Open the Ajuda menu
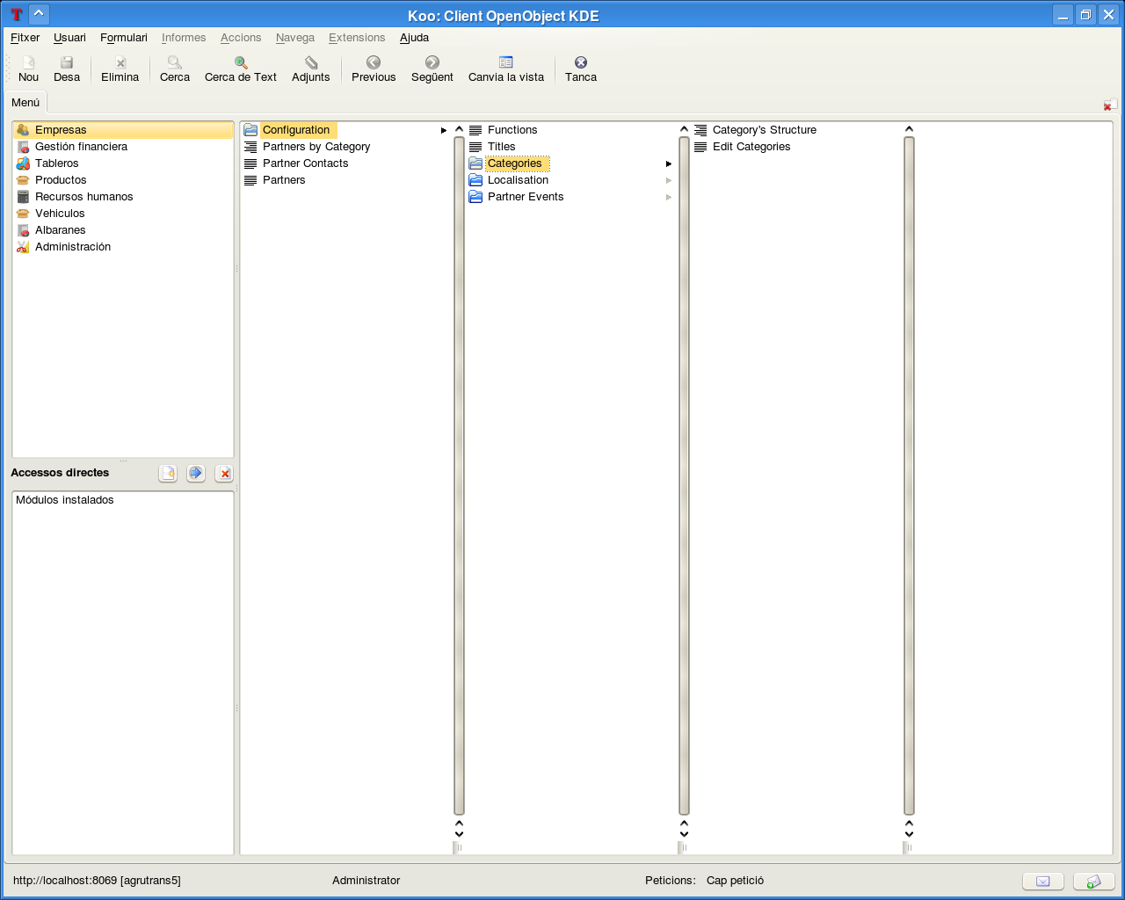 (414, 38)
